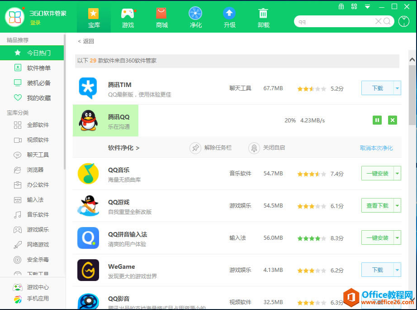Click the round icon right of search box
417x310 pixels.
(x=404, y=21)
